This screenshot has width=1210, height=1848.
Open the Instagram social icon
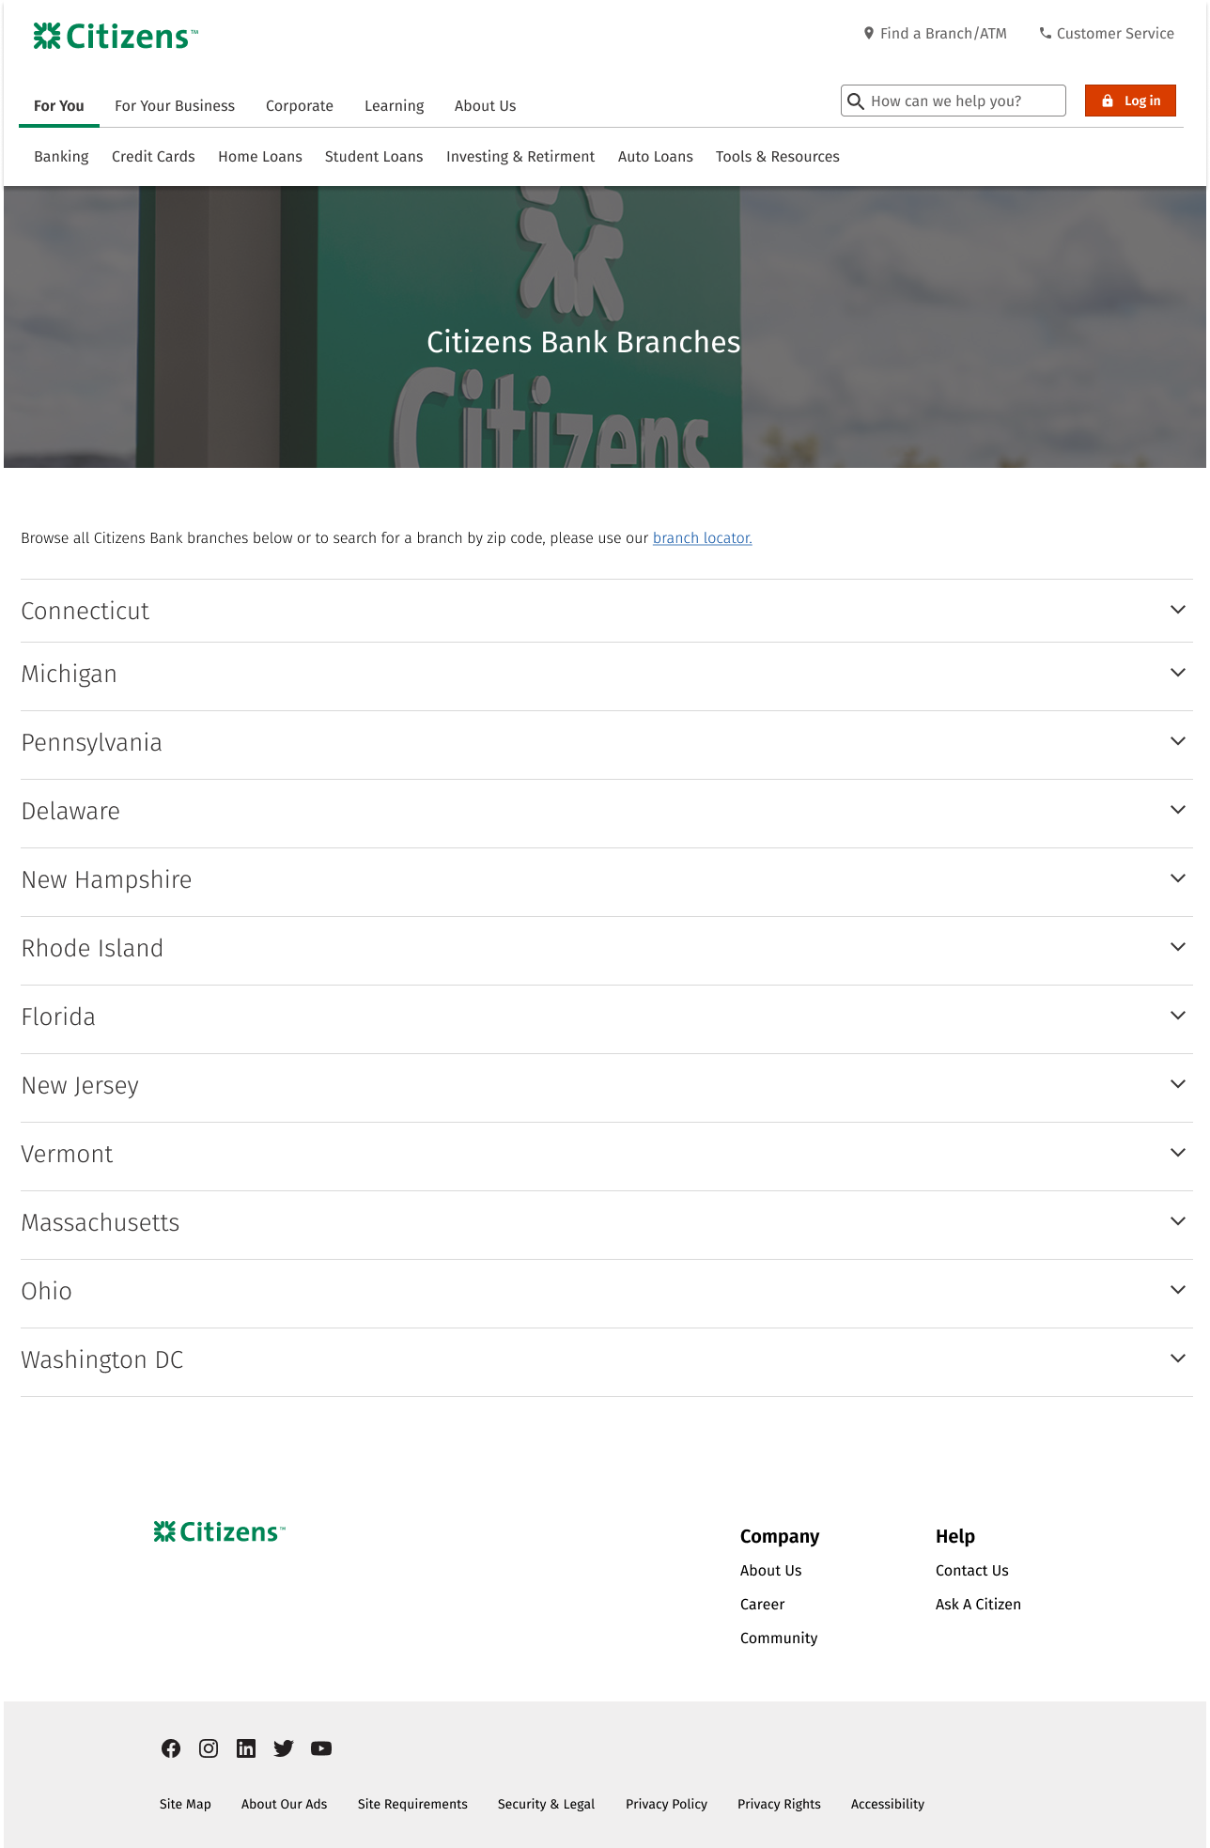tap(209, 1748)
